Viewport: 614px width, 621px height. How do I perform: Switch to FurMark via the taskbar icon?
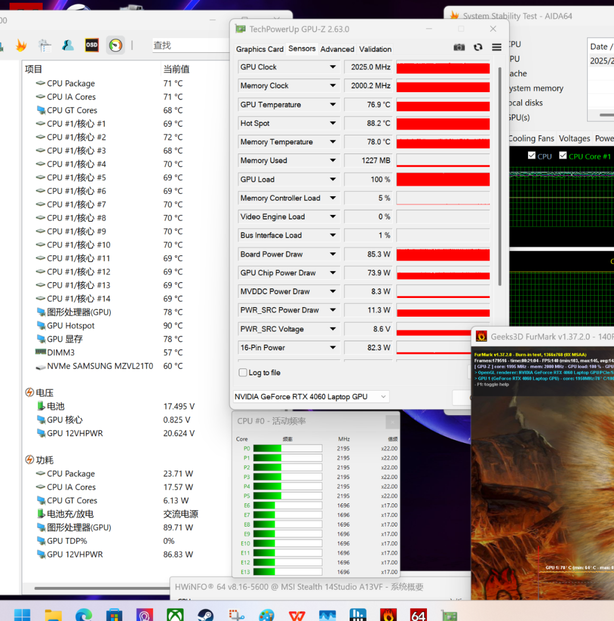coord(388,615)
